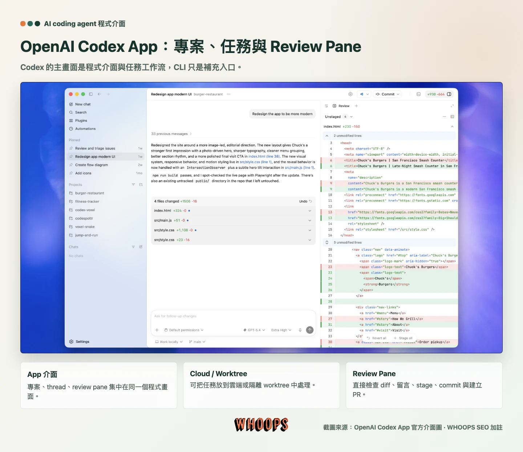The image size is (523, 452).
Task: Click the add project folder icon
Action: [141, 185]
